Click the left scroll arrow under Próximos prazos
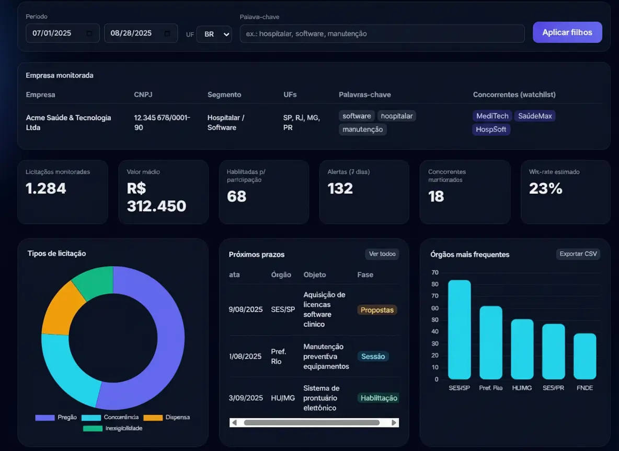The height and width of the screenshot is (451, 619). click(x=234, y=422)
